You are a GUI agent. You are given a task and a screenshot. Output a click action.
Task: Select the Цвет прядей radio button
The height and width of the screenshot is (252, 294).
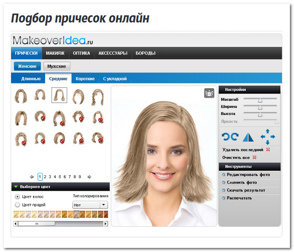coord(17,205)
